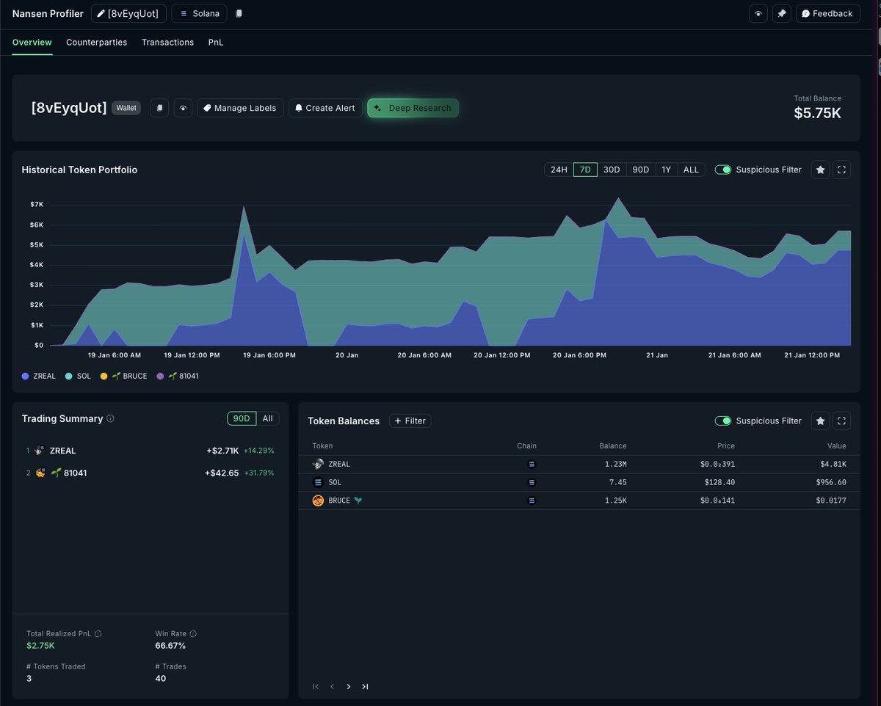This screenshot has height=706, width=881.
Task: Sort by Price column header
Action: coord(726,445)
